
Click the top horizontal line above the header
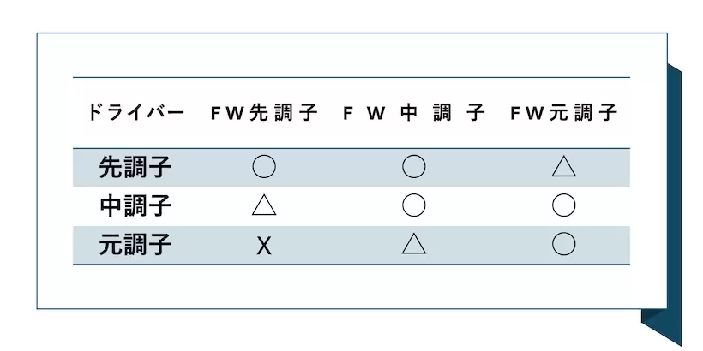point(351,77)
